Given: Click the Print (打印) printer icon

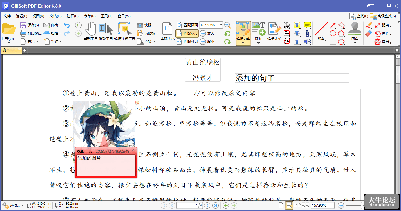Looking at the screenshot, I should pos(23,33).
